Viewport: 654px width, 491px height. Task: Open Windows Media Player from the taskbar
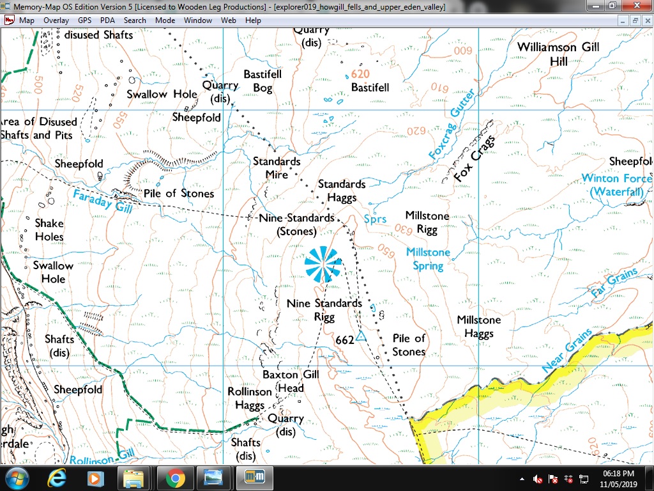tap(95, 478)
